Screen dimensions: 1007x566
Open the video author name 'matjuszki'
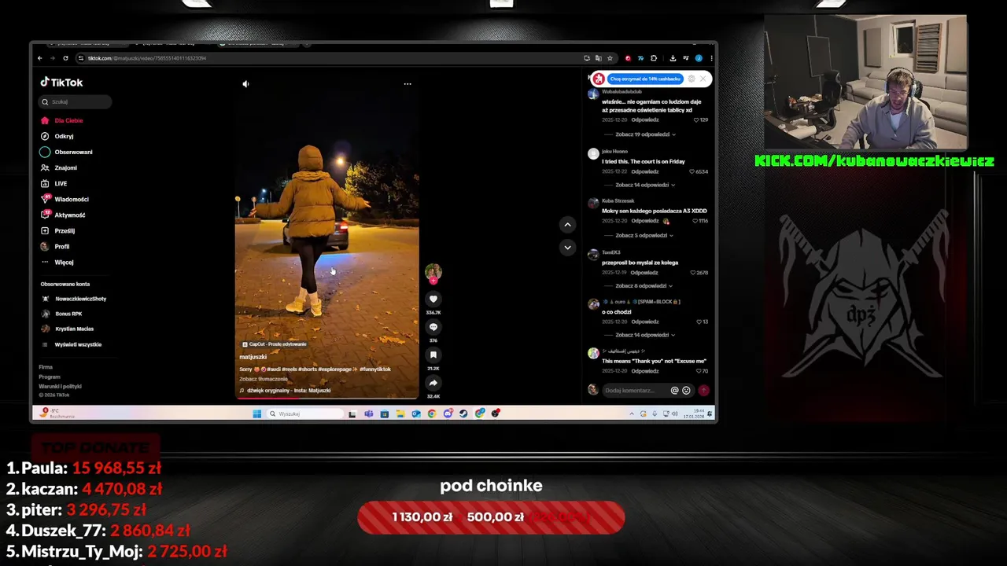pyautogui.click(x=253, y=357)
